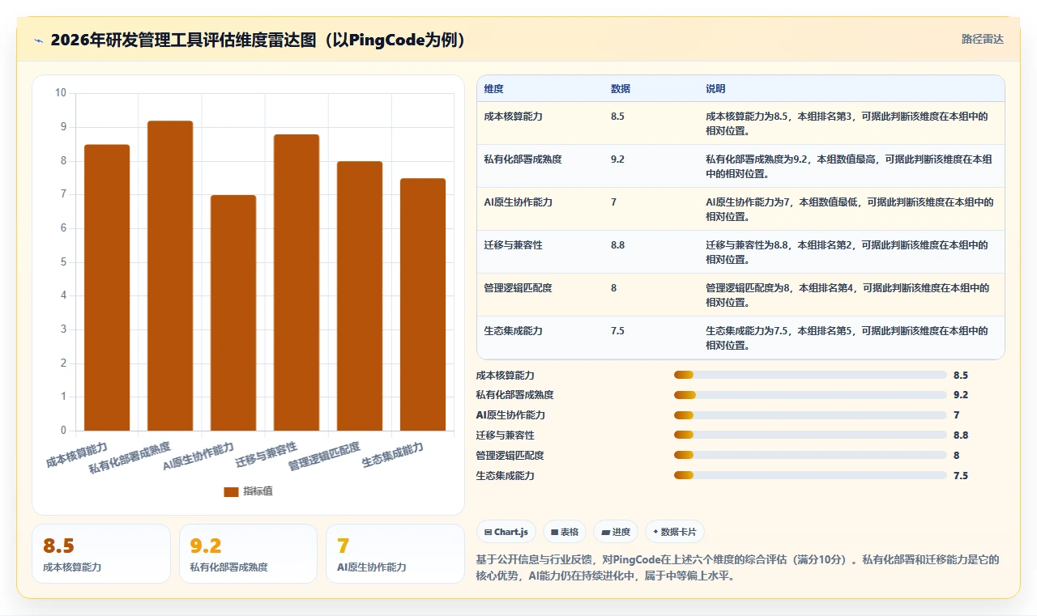
Task: Select the Chart.js view tab
Action: 506,532
